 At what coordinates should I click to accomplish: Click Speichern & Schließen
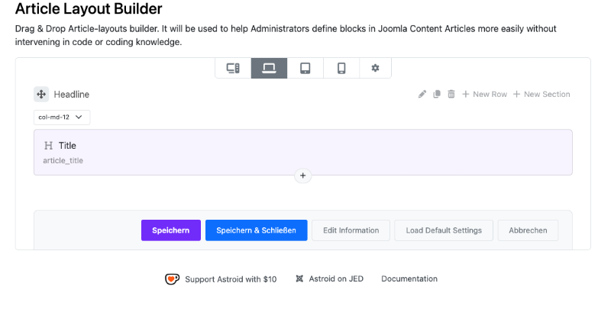pos(257,230)
